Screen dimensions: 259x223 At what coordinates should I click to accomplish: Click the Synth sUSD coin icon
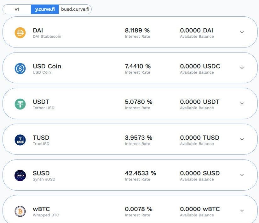(x=20, y=176)
